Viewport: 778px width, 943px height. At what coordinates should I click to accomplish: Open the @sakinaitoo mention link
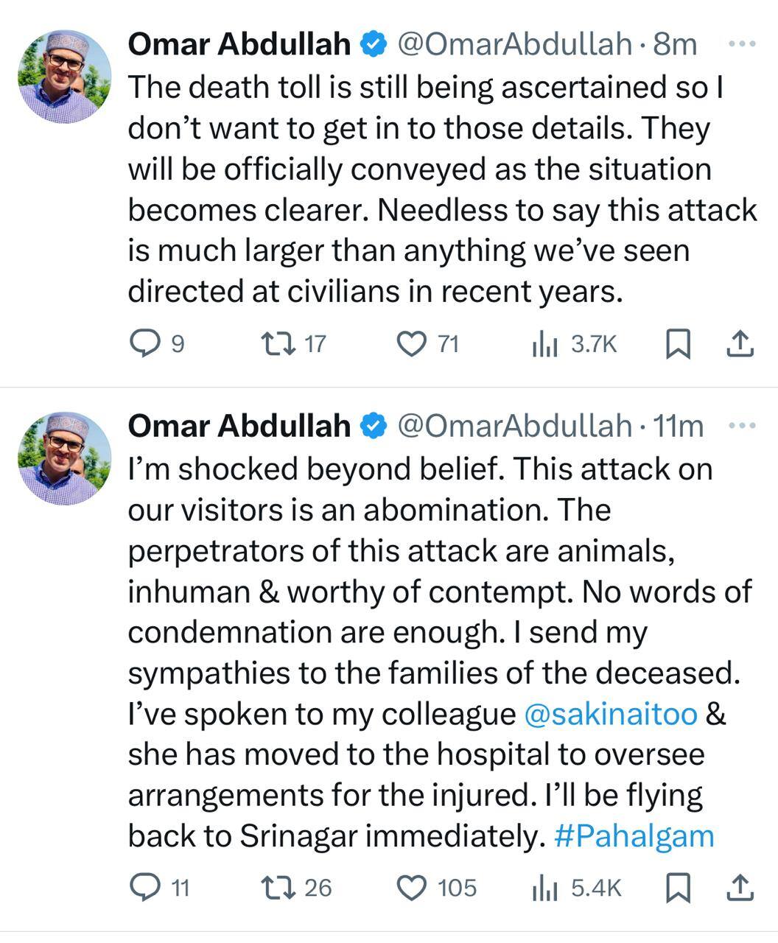[x=611, y=714]
